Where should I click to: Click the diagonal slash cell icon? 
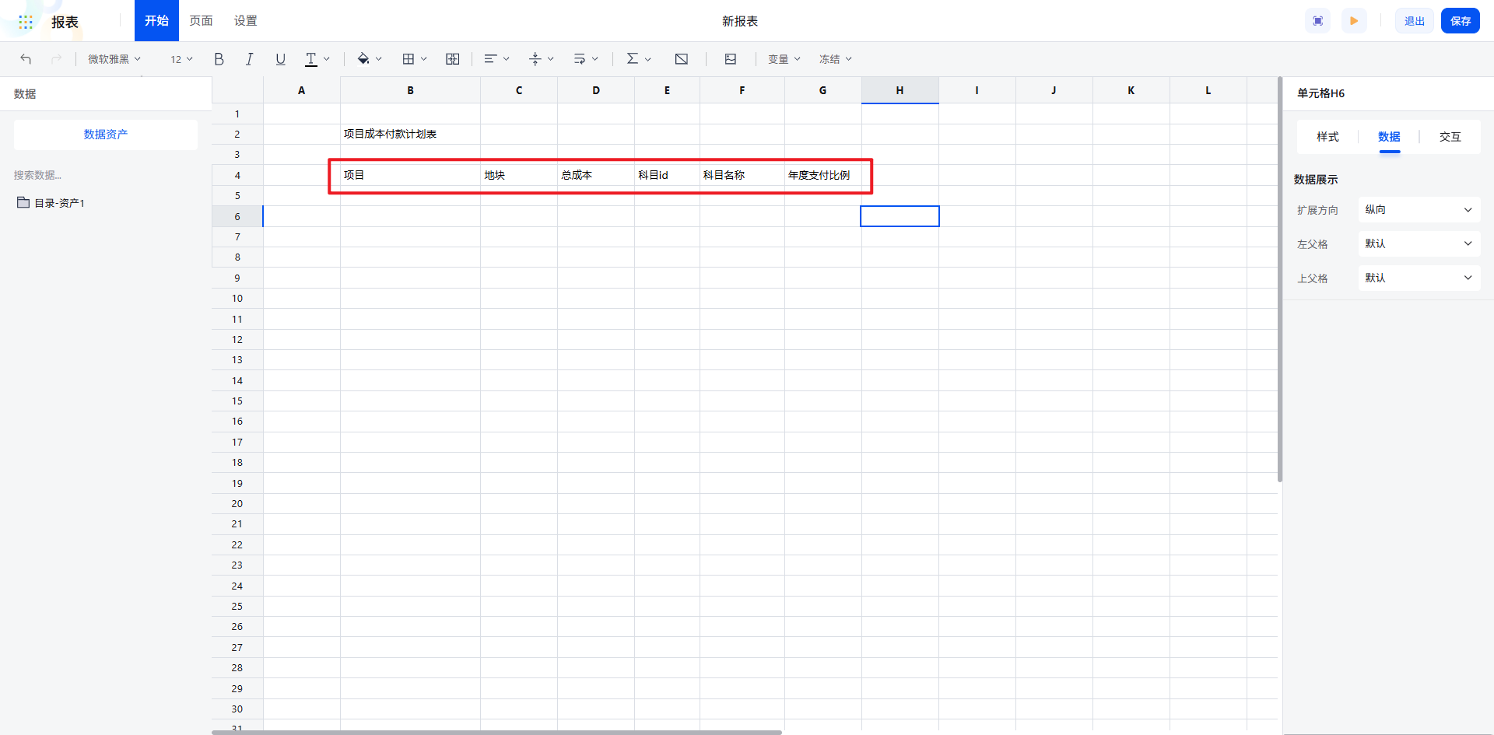[x=681, y=59]
